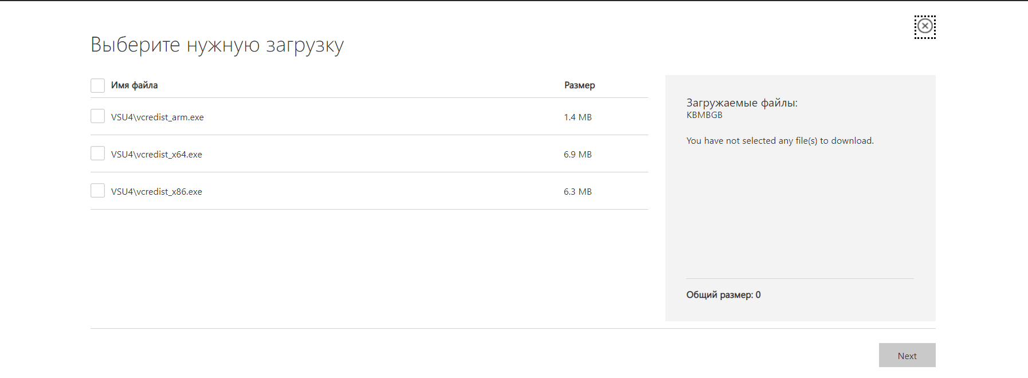
Task: Click the Загружаемые файлы label
Action: [741, 103]
